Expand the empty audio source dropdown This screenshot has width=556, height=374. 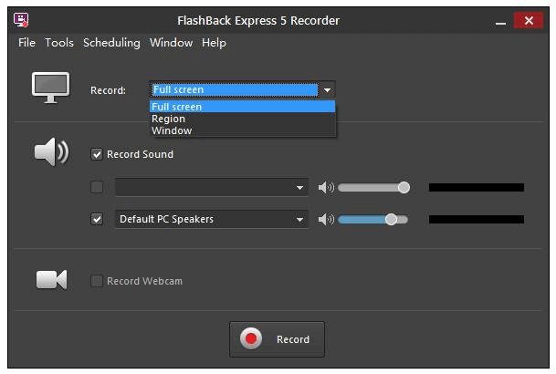pos(299,187)
